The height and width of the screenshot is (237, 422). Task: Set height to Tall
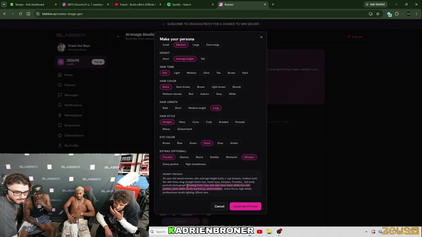click(203, 59)
